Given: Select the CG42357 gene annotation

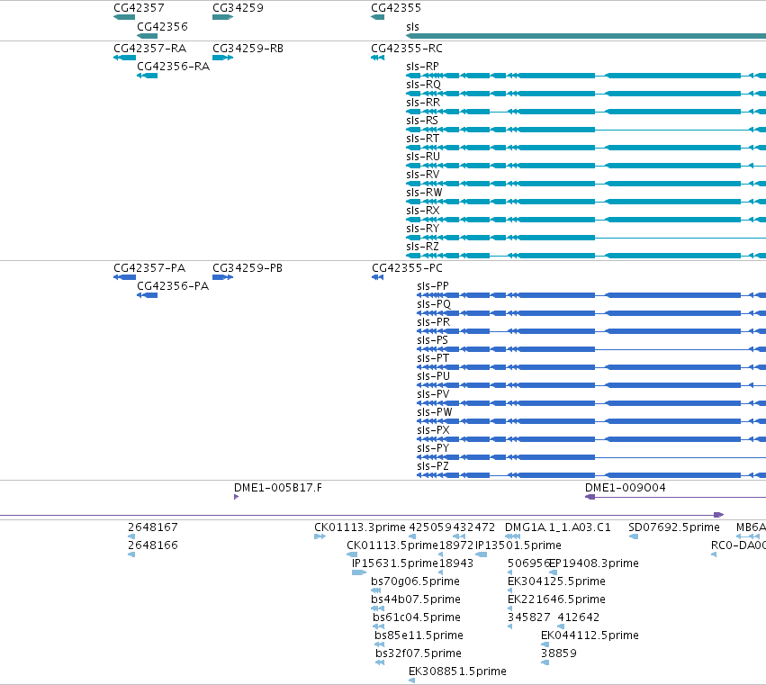Looking at the screenshot, I should click(x=124, y=17).
